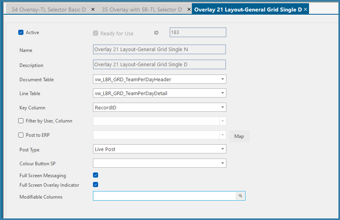Open the Document Table dropdown
The width and height of the screenshot is (340, 220).
coord(222,79)
